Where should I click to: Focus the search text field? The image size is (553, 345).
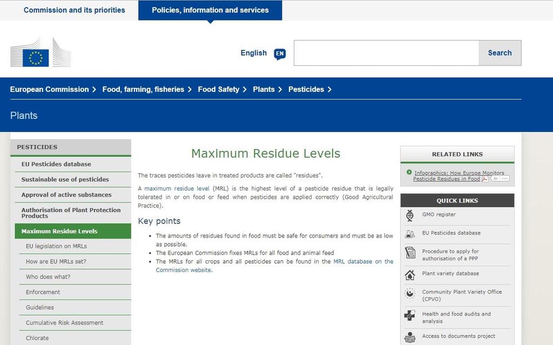click(386, 53)
